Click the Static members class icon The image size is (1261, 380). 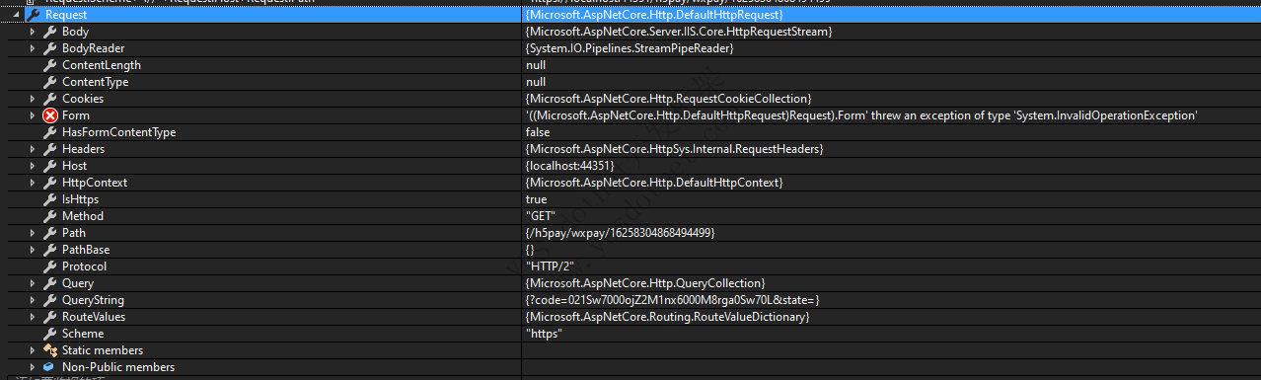click(49, 350)
